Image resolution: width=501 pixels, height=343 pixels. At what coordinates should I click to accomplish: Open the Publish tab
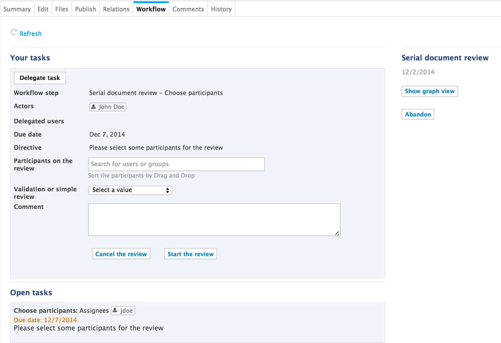tap(86, 9)
